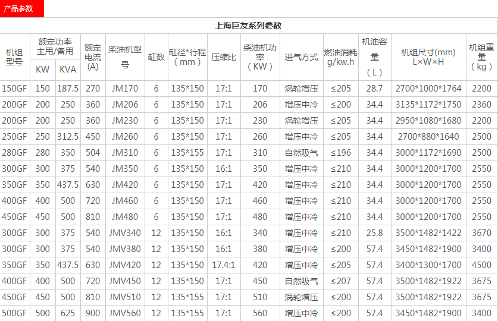Screen dimensions: 498x321
Task: Select the 燃油消耗 g/kw.h header
Action: point(340,57)
